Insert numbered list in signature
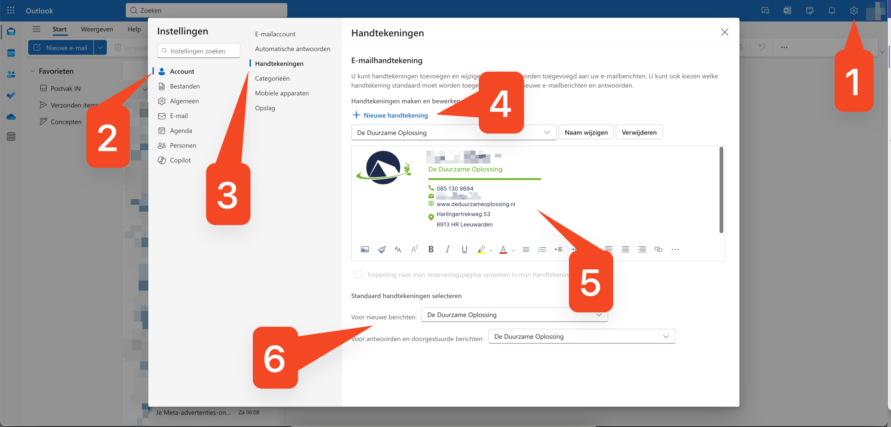Image resolution: width=891 pixels, height=427 pixels. (x=542, y=250)
